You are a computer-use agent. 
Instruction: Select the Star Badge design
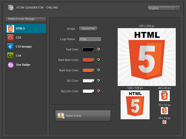[x=26, y=65]
